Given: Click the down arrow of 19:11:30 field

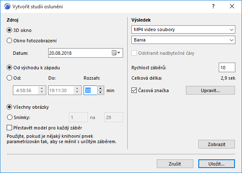Looking at the screenshot, I should [x=77, y=92].
